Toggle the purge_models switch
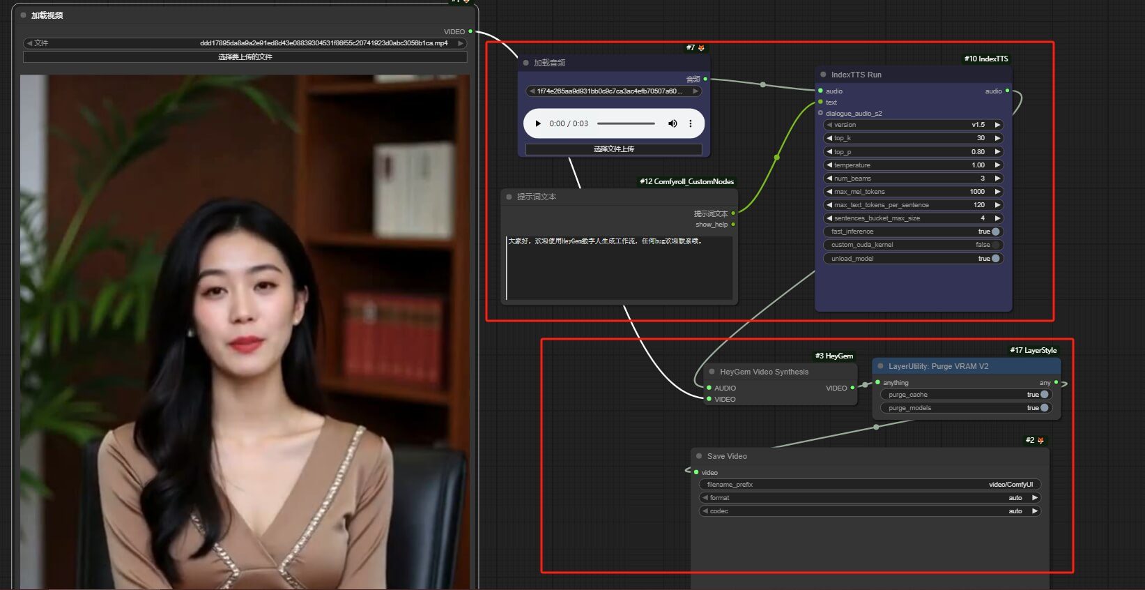Screen dimensions: 1145x590 click(x=1045, y=408)
